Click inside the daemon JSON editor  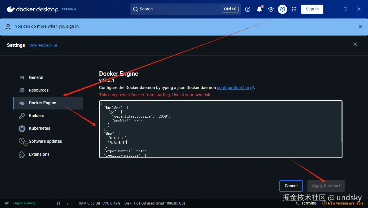tap(221, 129)
